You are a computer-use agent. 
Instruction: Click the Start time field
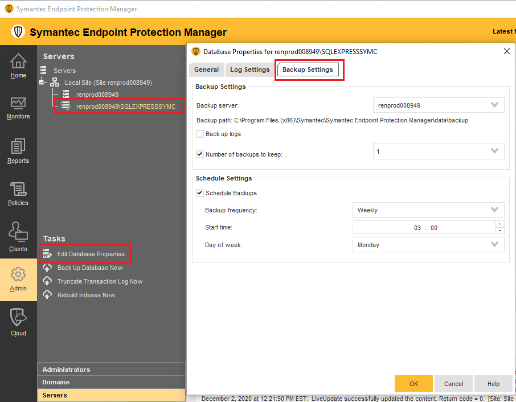pyautogui.click(x=424, y=227)
